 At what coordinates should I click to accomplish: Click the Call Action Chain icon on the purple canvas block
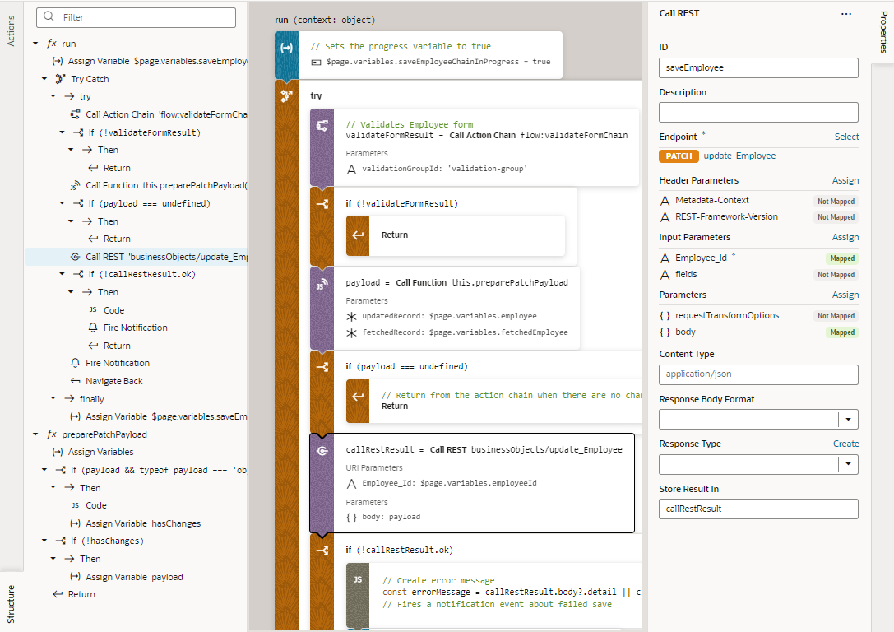click(x=322, y=125)
